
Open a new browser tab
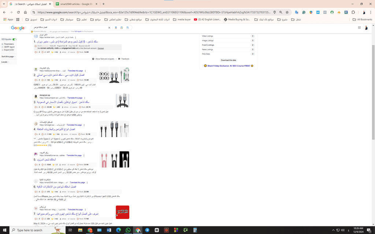pyautogui.click(x=103, y=4)
